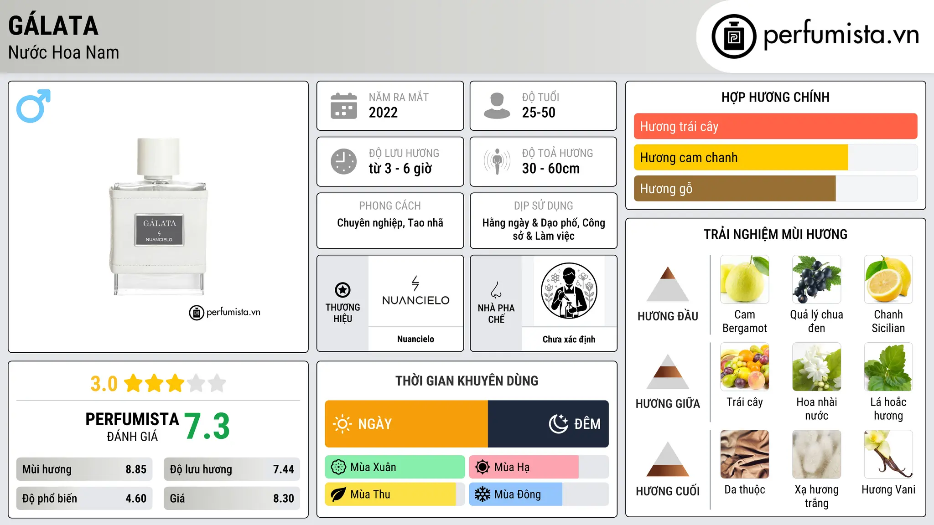Click the age range 25-50 value
The height and width of the screenshot is (525, 934).
(x=539, y=113)
